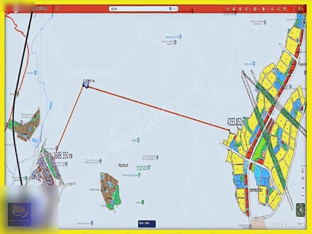Image resolution: width=312 pixels, height=234 pixels.
Task: Toggle the checkbox inside the search bar
Action: point(170,9)
